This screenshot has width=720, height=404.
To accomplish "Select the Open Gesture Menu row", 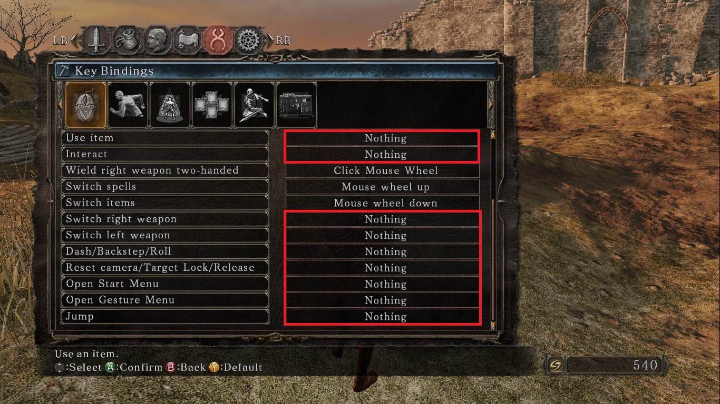I will [166, 300].
